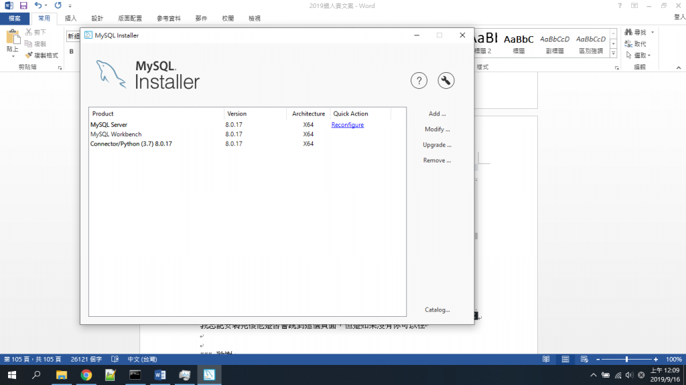Click 中文 (台灣) language in status bar
This screenshot has height=385, width=686.
point(142,359)
